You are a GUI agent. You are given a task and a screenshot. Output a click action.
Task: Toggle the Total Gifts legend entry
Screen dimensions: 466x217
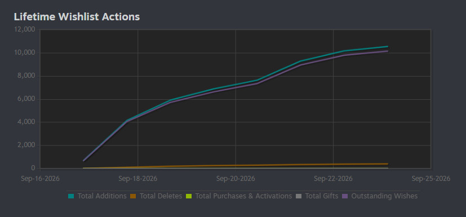(317, 196)
